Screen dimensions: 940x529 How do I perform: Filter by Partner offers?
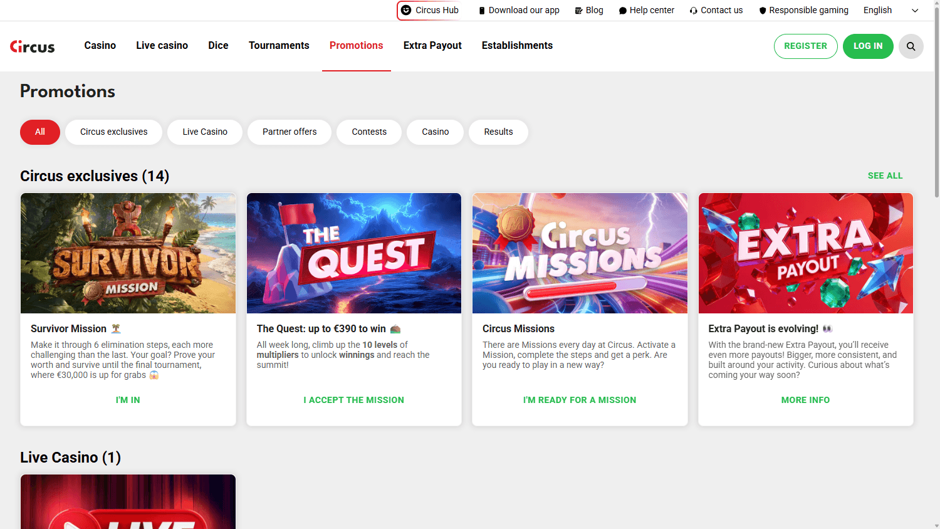[x=290, y=132]
